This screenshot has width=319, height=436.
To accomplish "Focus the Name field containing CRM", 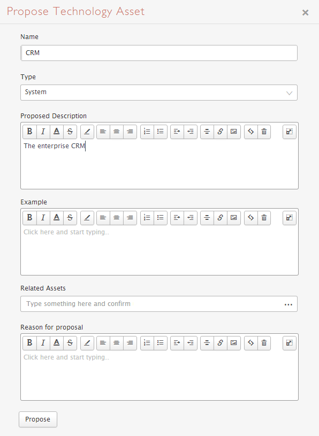I will click(159, 53).
